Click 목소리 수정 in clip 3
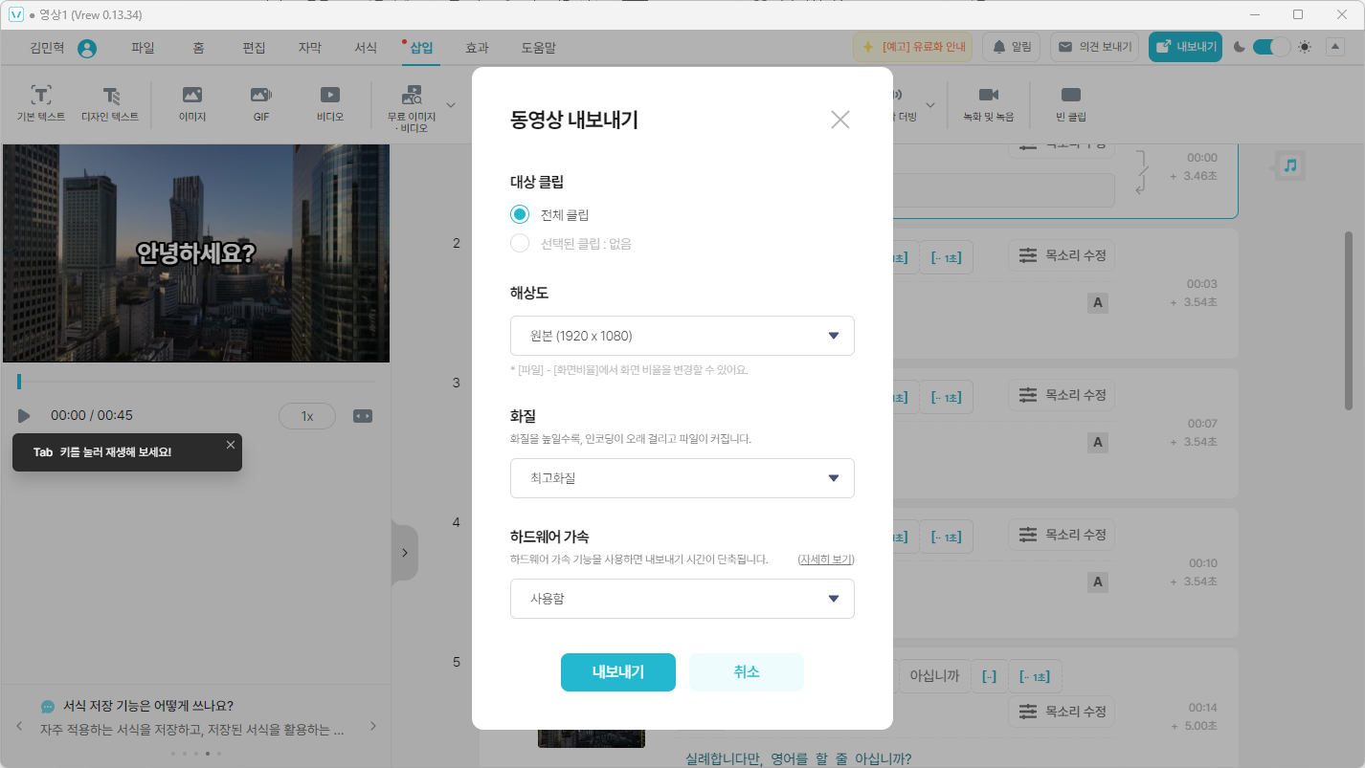Image resolution: width=1365 pixels, height=768 pixels. pos(1062,395)
